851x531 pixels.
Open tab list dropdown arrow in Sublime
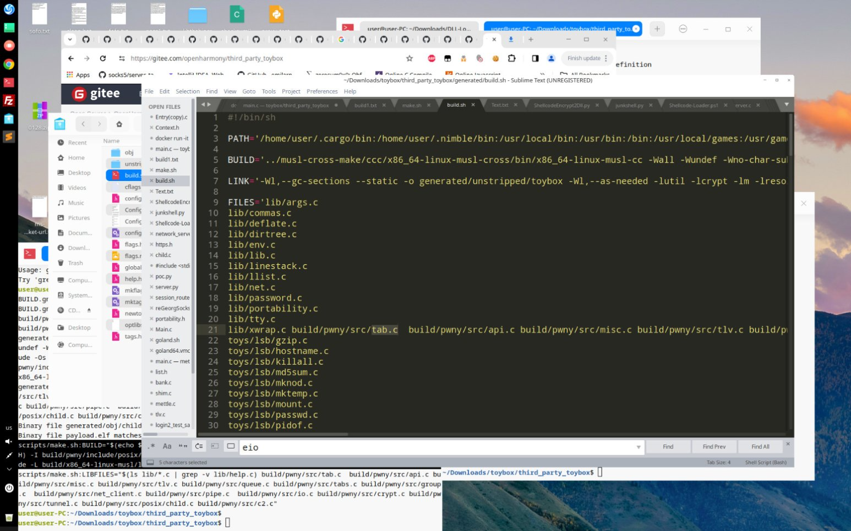tap(786, 105)
